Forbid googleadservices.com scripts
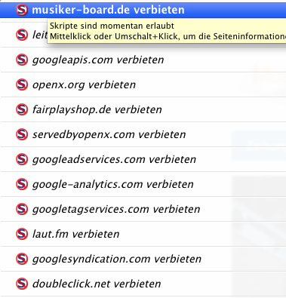The height and width of the screenshot is (298, 286). [x=143, y=159]
